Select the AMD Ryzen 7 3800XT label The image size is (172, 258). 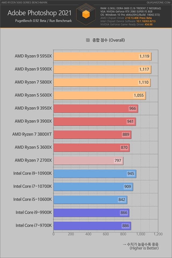32,134
